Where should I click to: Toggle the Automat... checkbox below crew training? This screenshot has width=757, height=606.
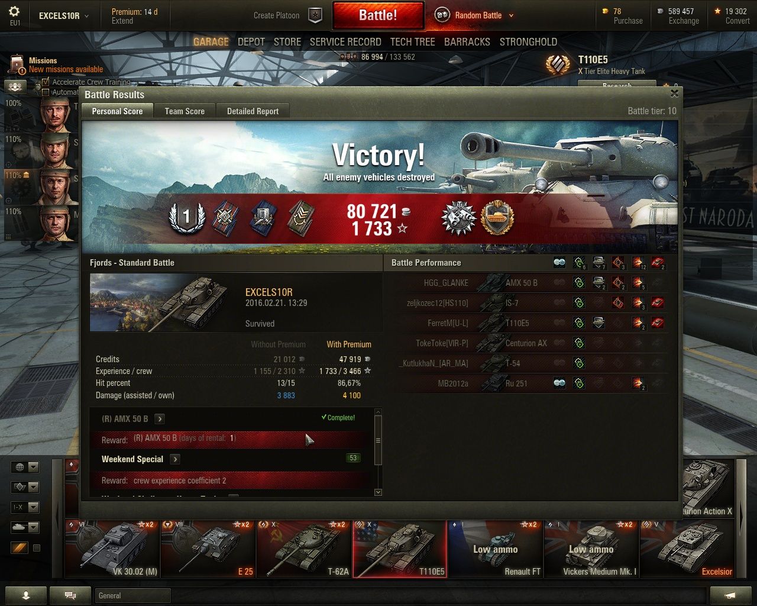46,92
